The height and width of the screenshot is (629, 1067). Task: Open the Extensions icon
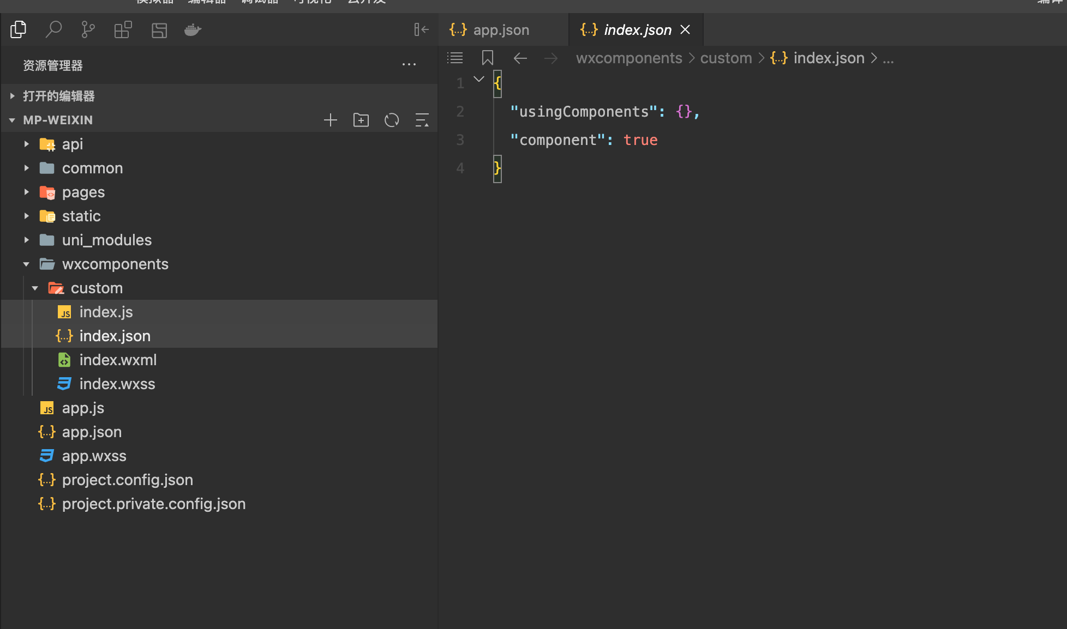(123, 29)
